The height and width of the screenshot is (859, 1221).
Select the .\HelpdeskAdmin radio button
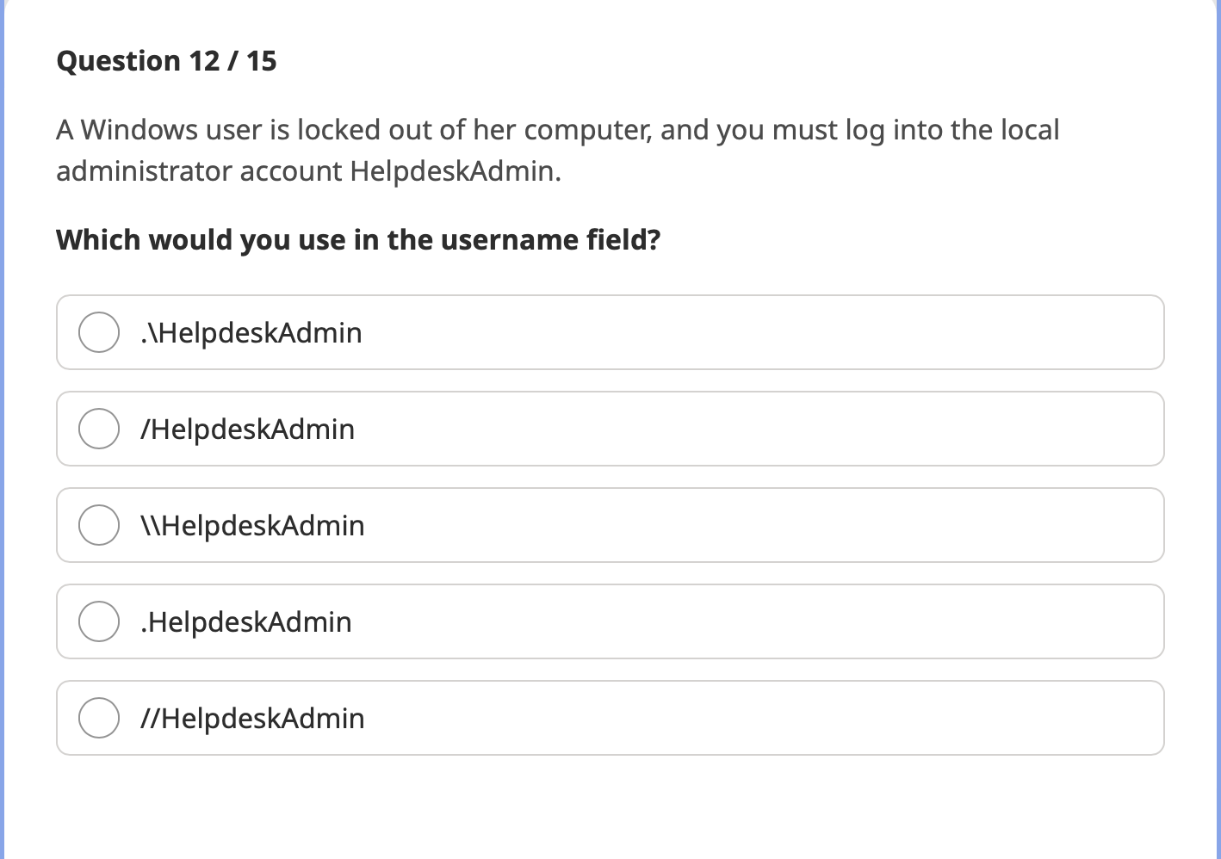click(x=98, y=332)
